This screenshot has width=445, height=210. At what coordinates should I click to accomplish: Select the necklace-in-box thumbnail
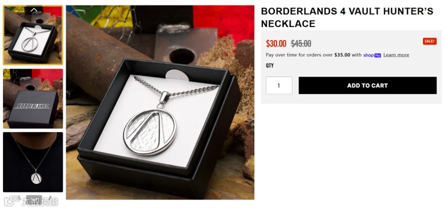(x=33, y=35)
